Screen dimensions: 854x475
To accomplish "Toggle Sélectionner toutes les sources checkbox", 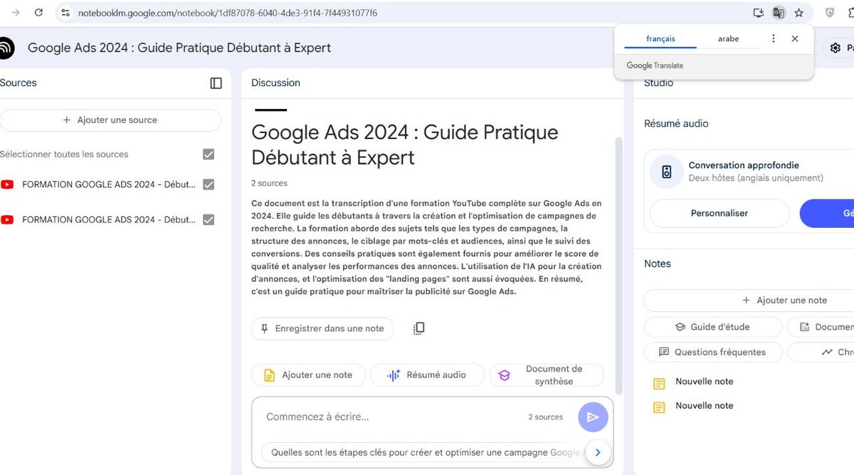I will [x=209, y=155].
